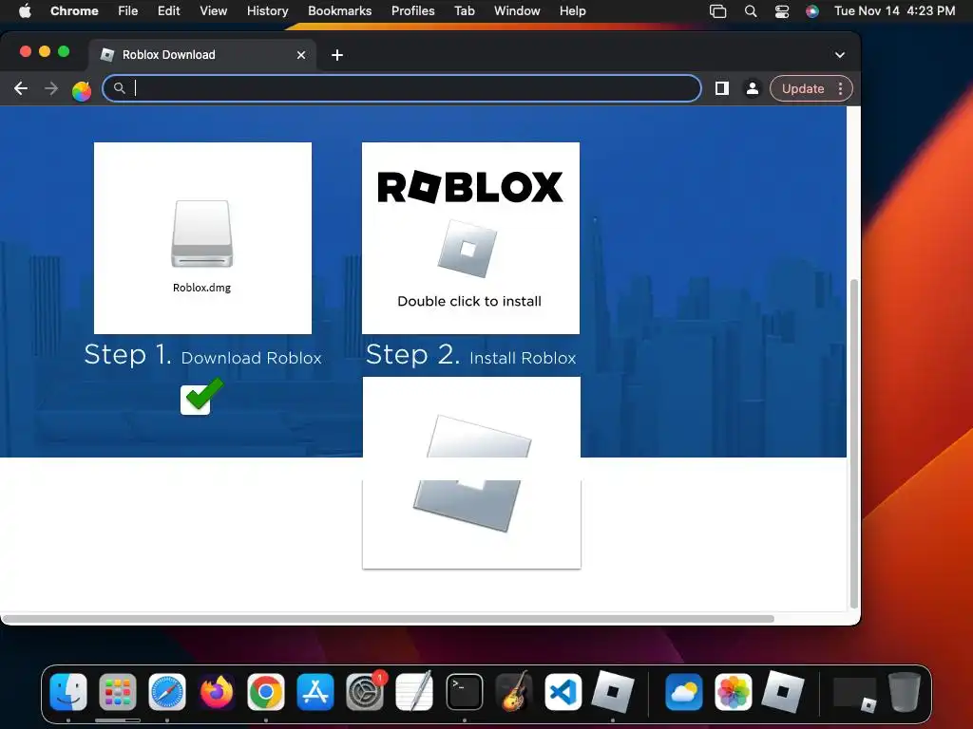Focus the Chrome address bar
The width and height of the screenshot is (973, 729).
point(402,88)
